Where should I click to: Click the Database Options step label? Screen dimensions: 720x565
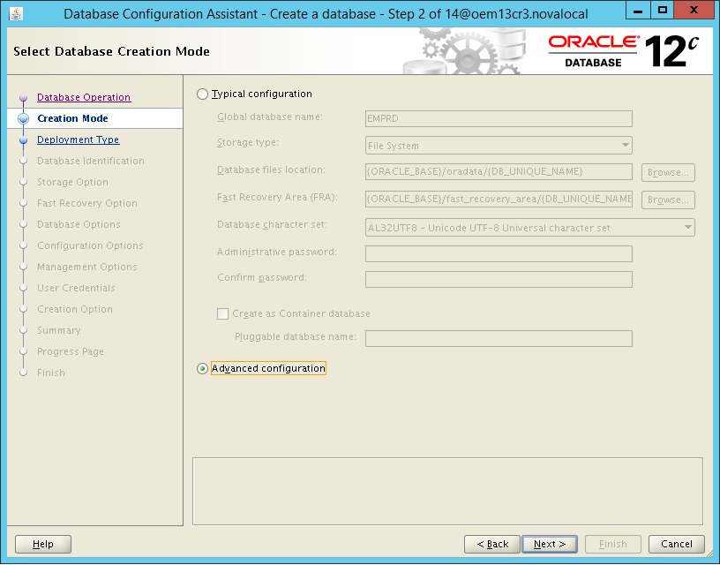(x=79, y=224)
